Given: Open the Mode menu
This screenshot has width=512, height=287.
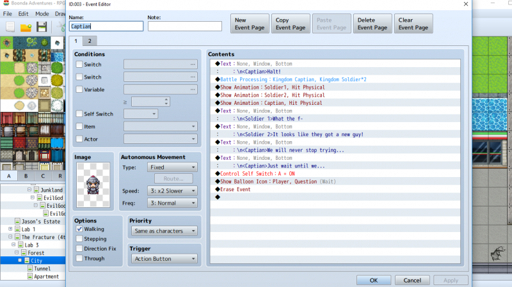Looking at the screenshot, I should [x=42, y=13].
